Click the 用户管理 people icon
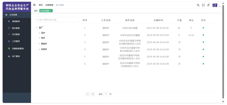 (x=9, y=56)
